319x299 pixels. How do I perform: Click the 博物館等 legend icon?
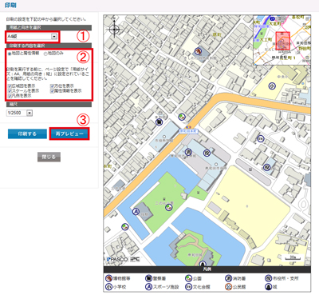[x=108, y=278]
